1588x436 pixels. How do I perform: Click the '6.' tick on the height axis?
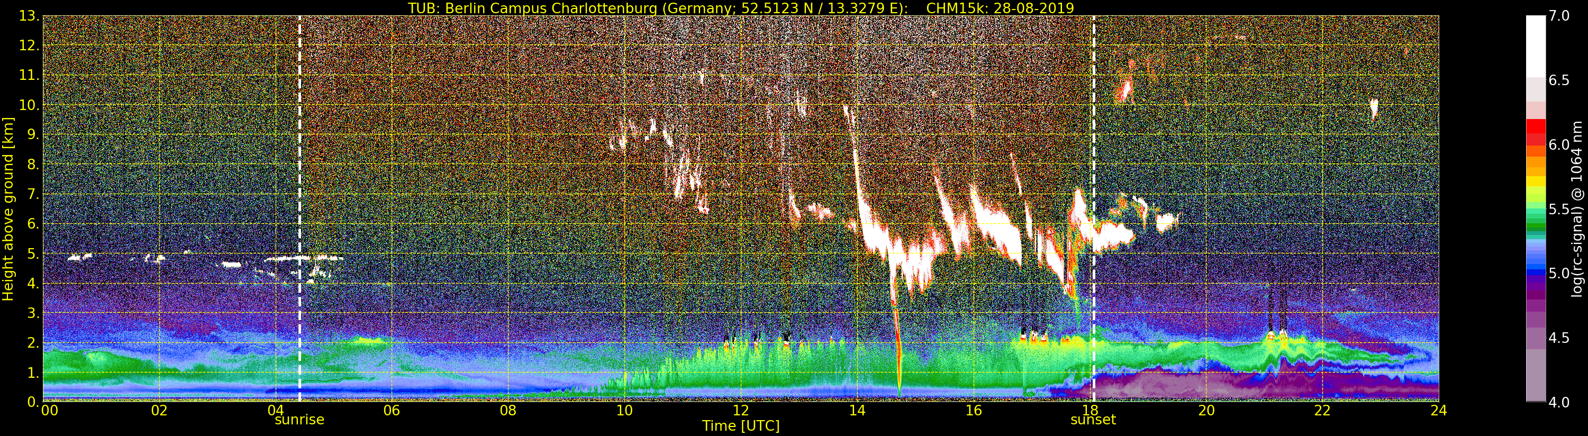click(x=33, y=224)
